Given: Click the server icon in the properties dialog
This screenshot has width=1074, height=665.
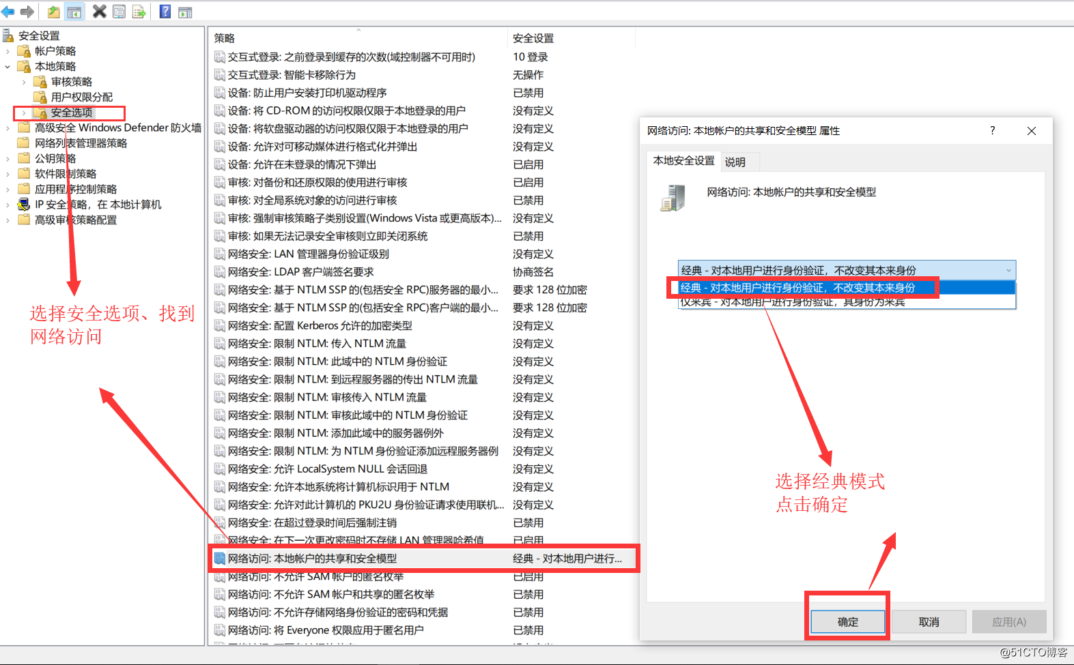Looking at the screenshot, I should click(673, 198).
